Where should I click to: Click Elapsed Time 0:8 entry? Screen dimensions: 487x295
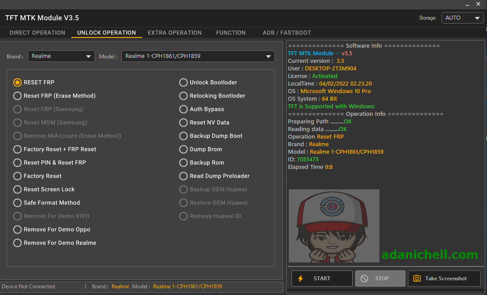[310, 167]
